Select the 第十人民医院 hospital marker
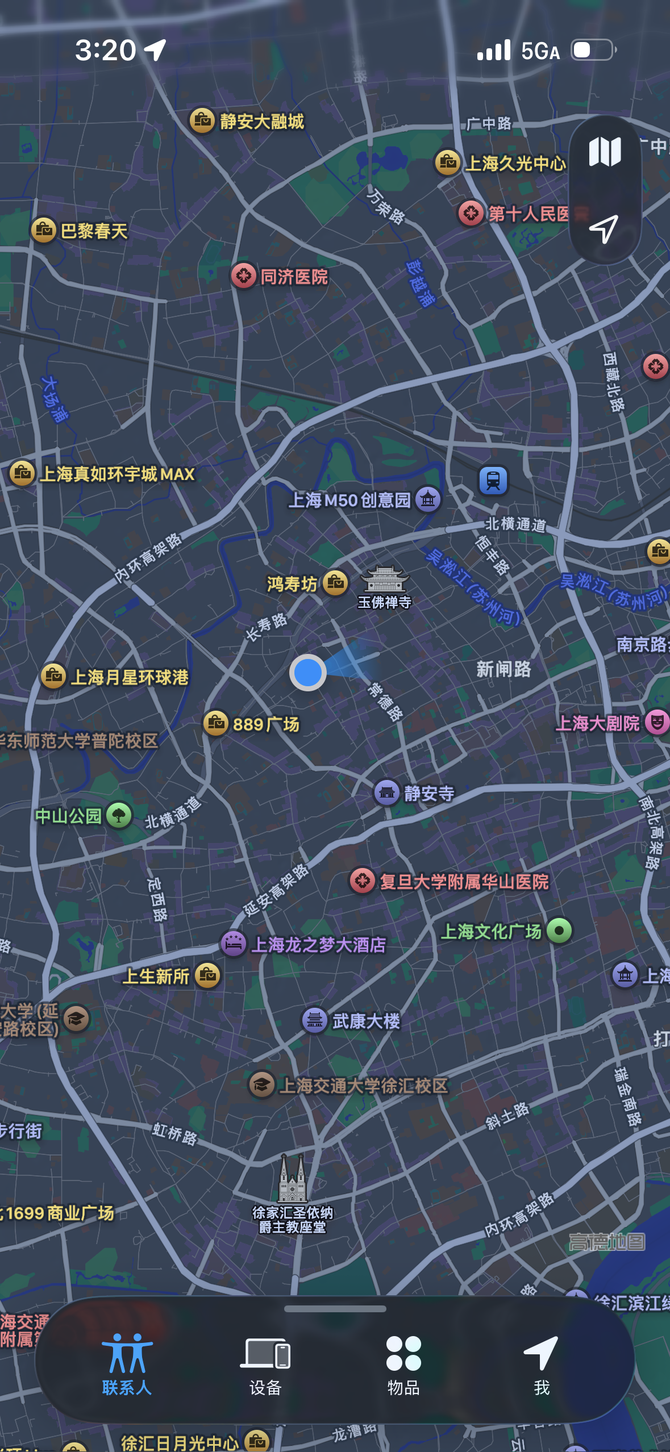The height and width of the screenshot is (1452, 670). (x=471, y=214)
